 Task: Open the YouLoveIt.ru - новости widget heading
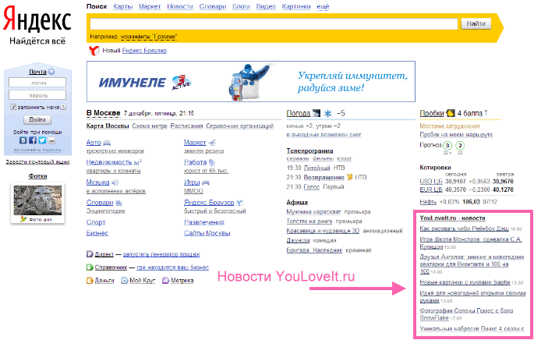coord(453,218)
